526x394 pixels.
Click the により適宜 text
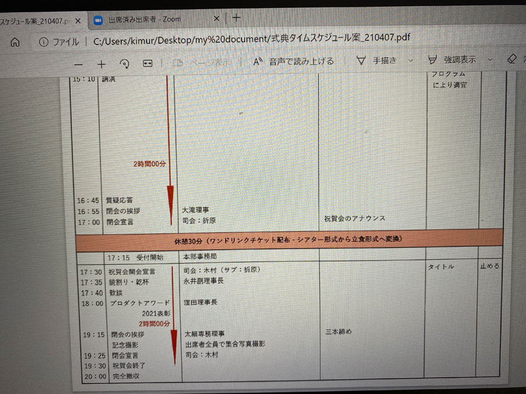450,85
